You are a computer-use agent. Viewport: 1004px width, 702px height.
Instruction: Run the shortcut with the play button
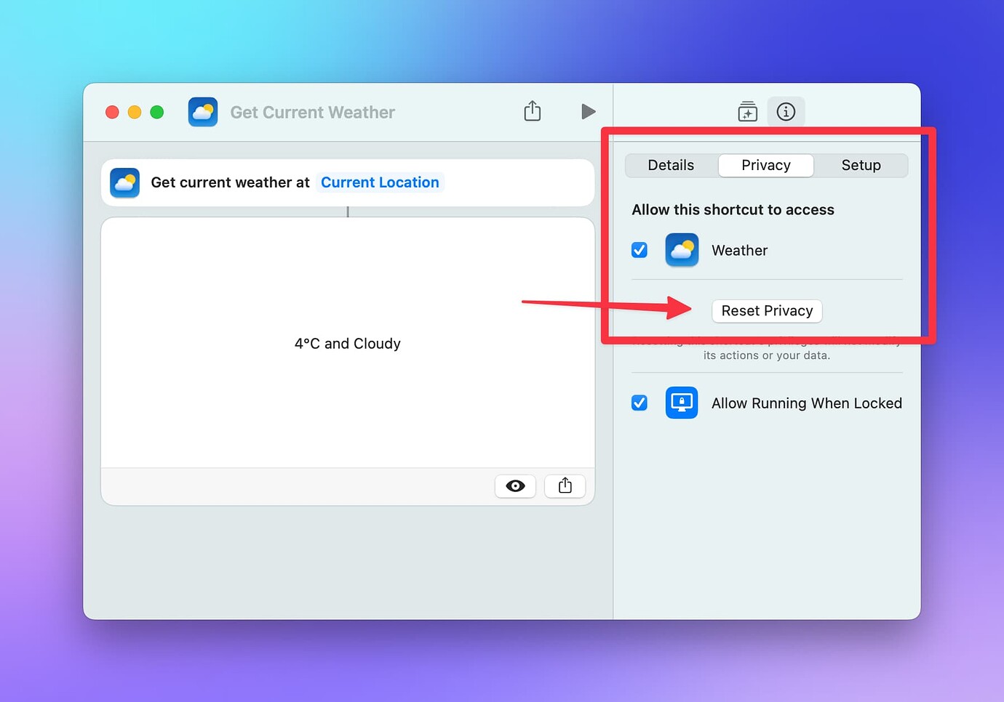coord(588,112)
